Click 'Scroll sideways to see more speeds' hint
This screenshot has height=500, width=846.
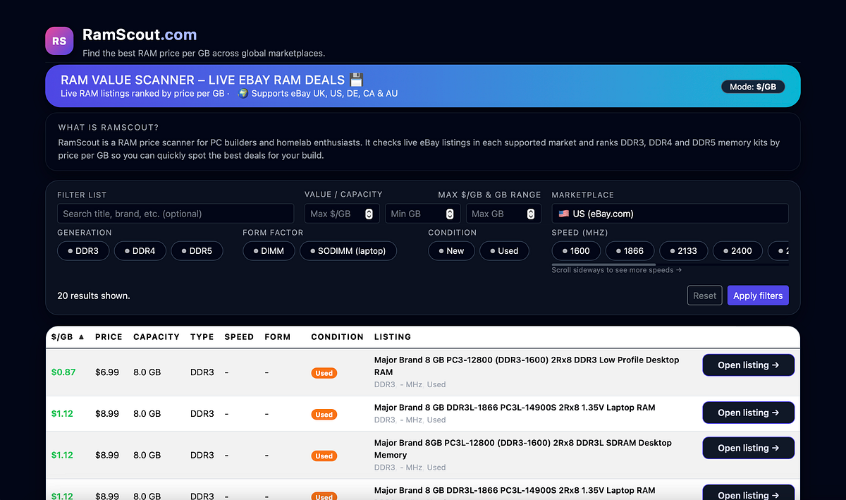617,270
